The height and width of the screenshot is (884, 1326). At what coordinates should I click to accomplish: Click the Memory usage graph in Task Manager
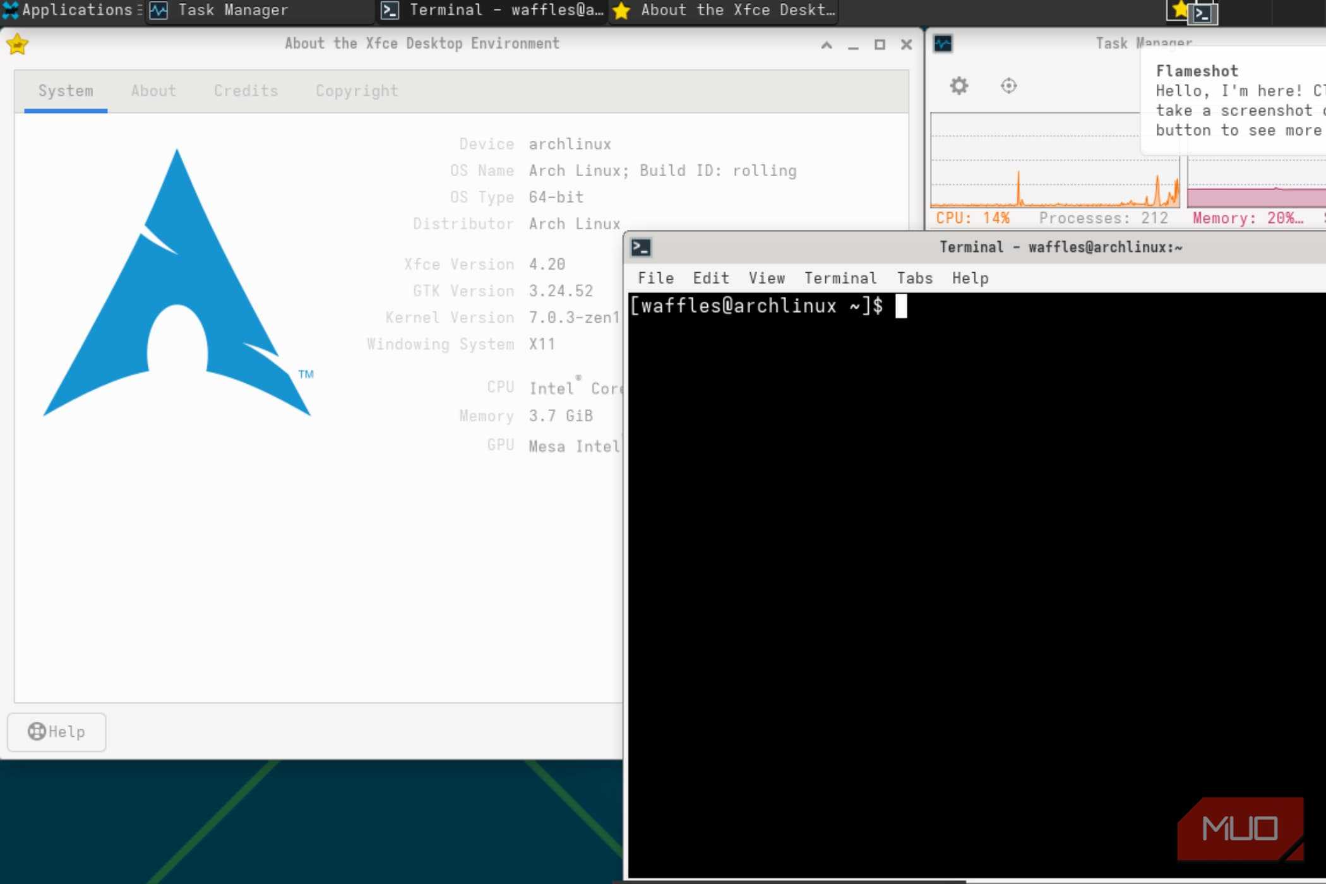(1257, 182)
